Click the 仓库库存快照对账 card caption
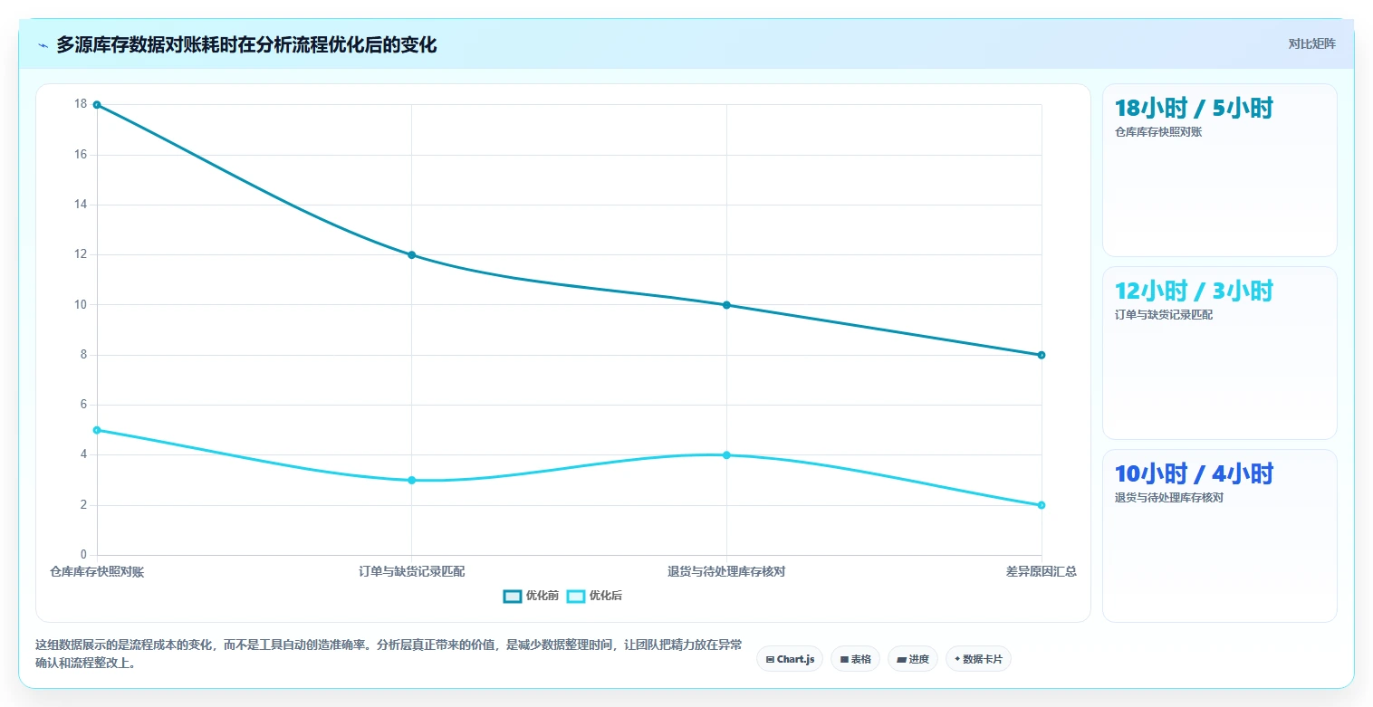Screen dimensions: 1373x707 tap(1158, 132)
